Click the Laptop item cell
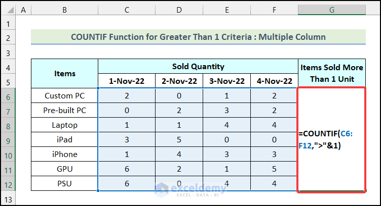This screenshot has width=381, height=206. click(64, 125)
